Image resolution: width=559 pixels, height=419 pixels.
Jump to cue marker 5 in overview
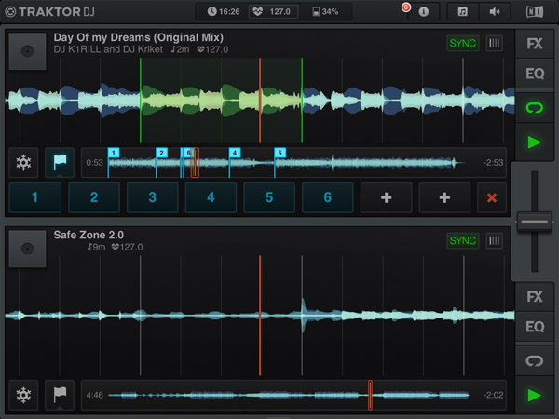[x=279, y=153]
